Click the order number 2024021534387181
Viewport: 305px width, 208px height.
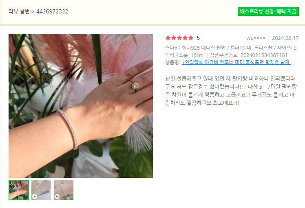tap(264, 55)
